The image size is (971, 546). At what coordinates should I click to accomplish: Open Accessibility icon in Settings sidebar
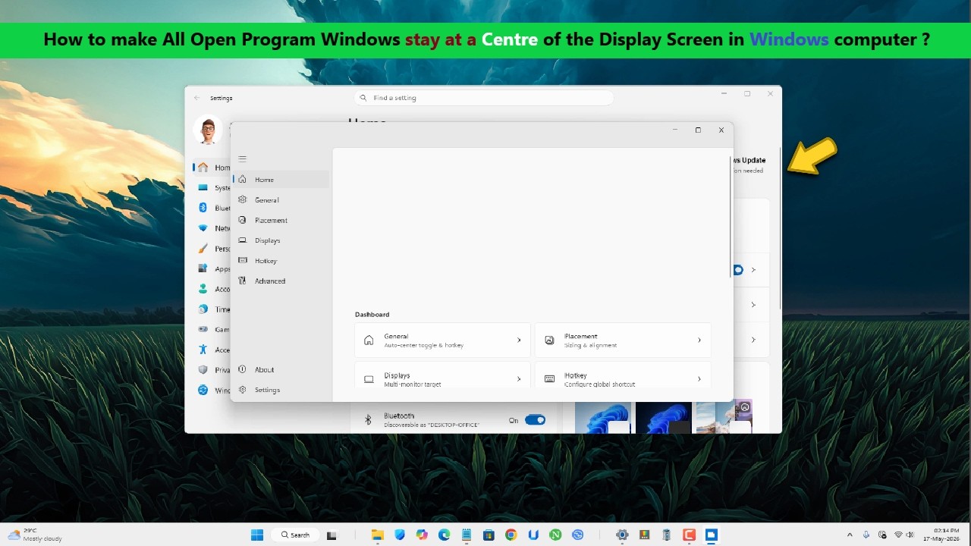[x=203, y=350]
